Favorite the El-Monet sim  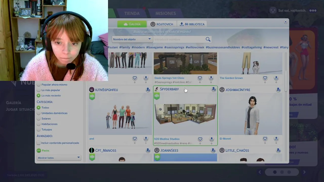pyautogui.click(x=265, y=139)
